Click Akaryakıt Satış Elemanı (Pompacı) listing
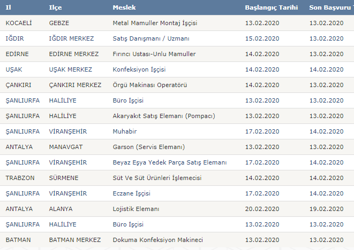This screenshot has width=354, height=250. point(164,116)
